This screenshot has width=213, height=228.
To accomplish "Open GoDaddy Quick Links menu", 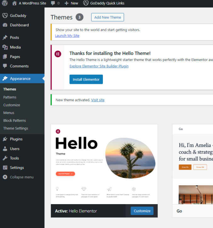I will click(107, 3).
